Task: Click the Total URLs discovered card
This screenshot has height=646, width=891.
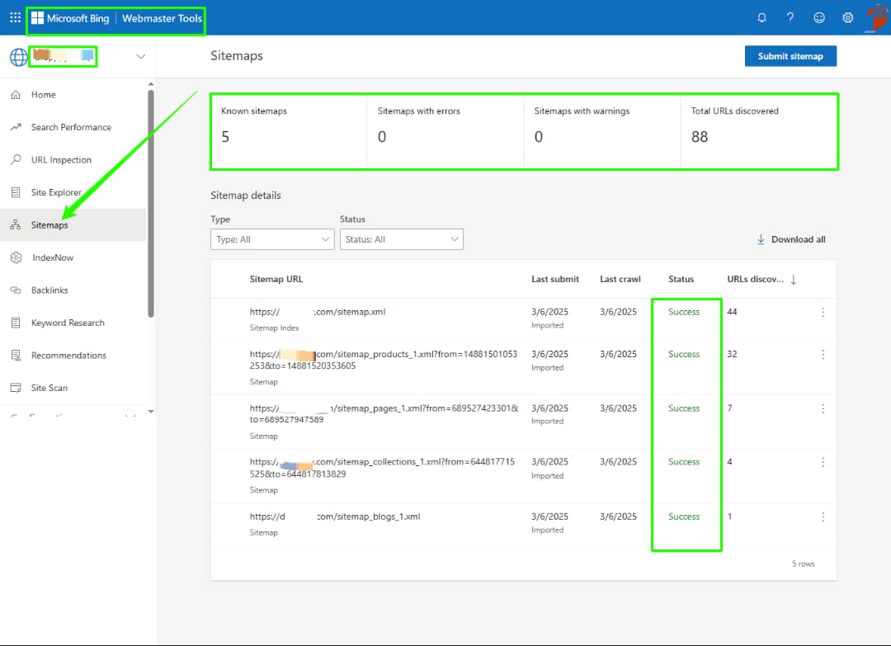Action: click(759, 131)
